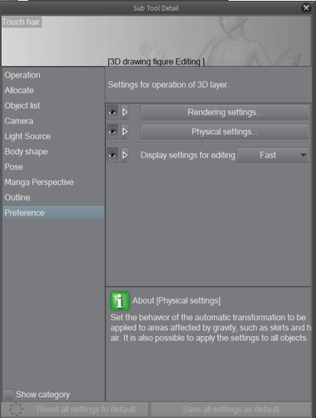
Task: Expand arrow next to Display settings for editing
Action: click(124, 155)
